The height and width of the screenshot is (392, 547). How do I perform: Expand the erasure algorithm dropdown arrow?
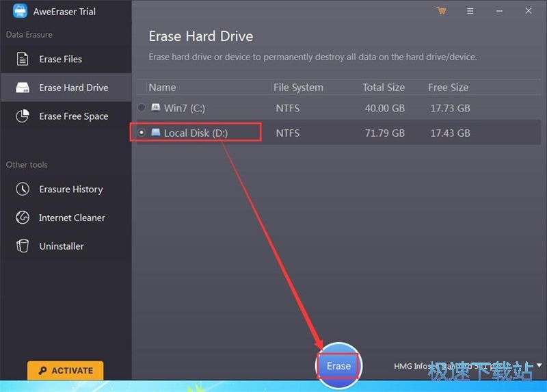pos(539,365)
